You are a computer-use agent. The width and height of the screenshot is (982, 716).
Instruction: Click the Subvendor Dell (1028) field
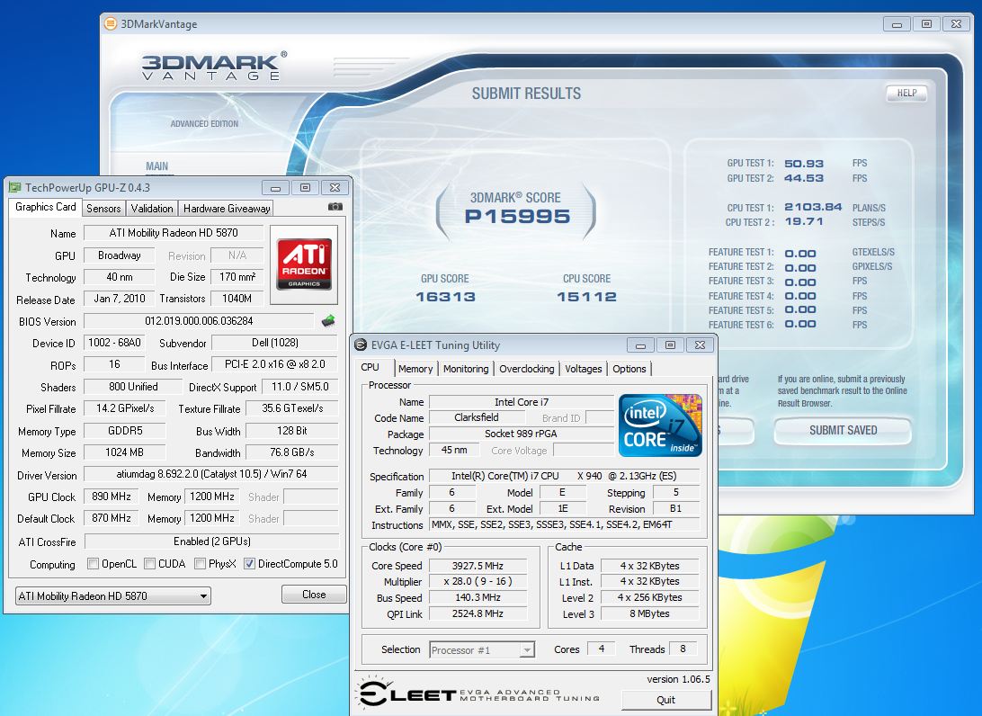tap(275, 343)
